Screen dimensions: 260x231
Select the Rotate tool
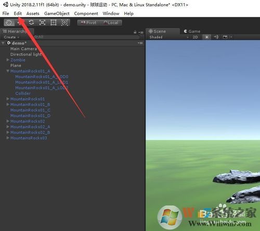point(31,22)
